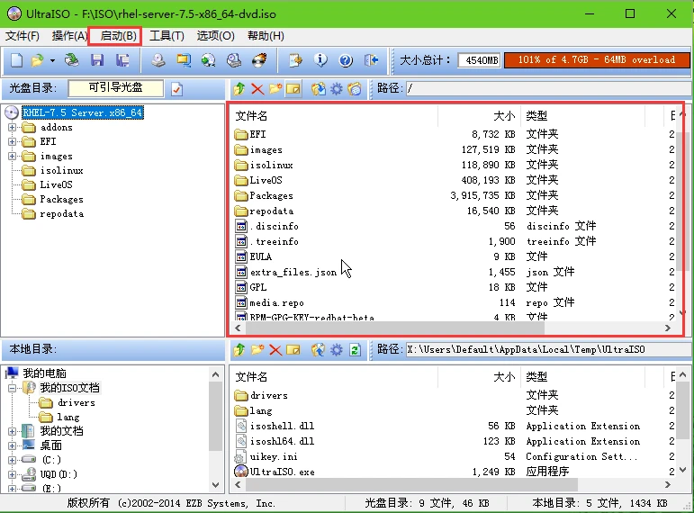Image resolution: width=694 pixels, height=513 pixels.
Task: Select the Packages folder in the disc tree
Action: (x=61, y=199)
